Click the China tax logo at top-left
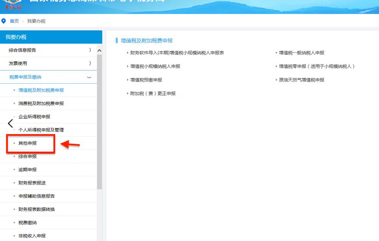The width and height of the screenshot is (379, 241). (13, 4)
